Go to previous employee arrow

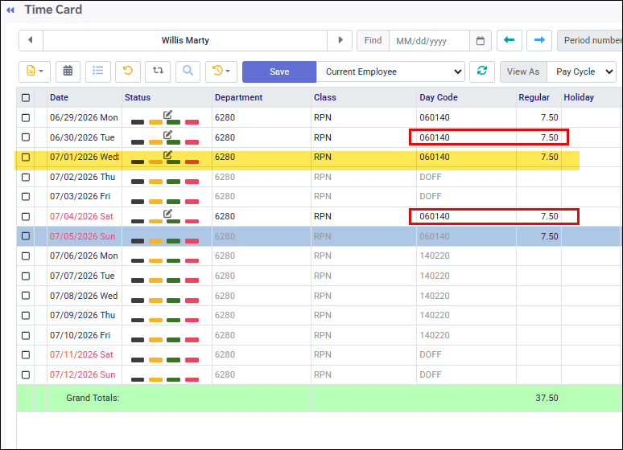pyautogui.click(x=31, y=40)
